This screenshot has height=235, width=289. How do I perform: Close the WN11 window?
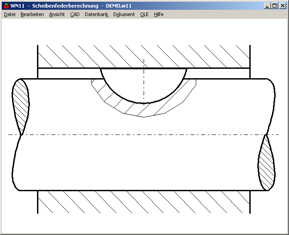[x=282, y=6]
